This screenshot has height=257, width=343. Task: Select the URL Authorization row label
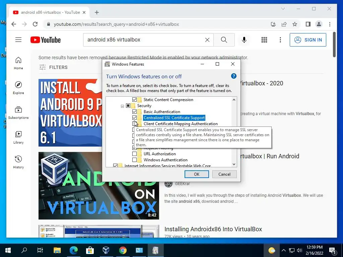coord(160,154)
